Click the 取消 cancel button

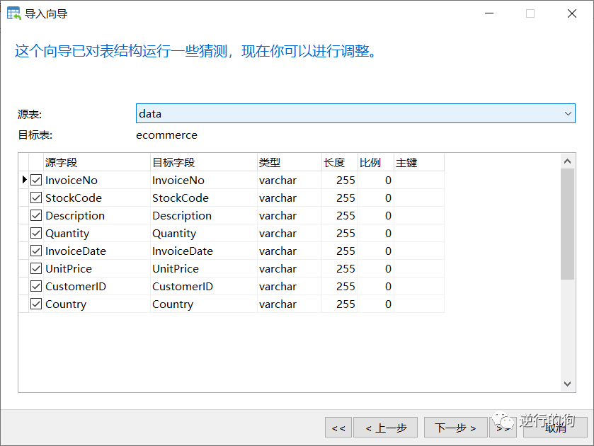555,428
